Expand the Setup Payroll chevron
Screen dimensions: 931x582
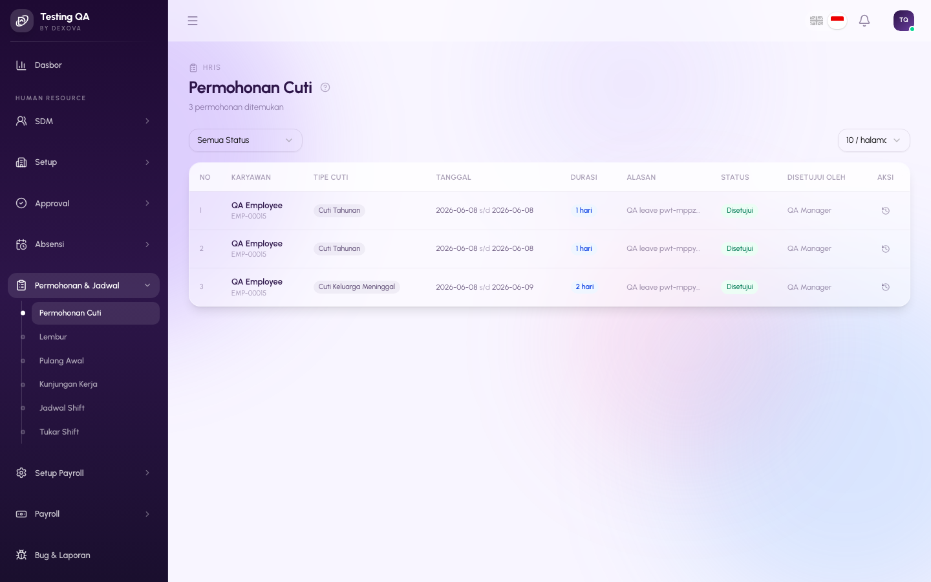click(147, 473)
